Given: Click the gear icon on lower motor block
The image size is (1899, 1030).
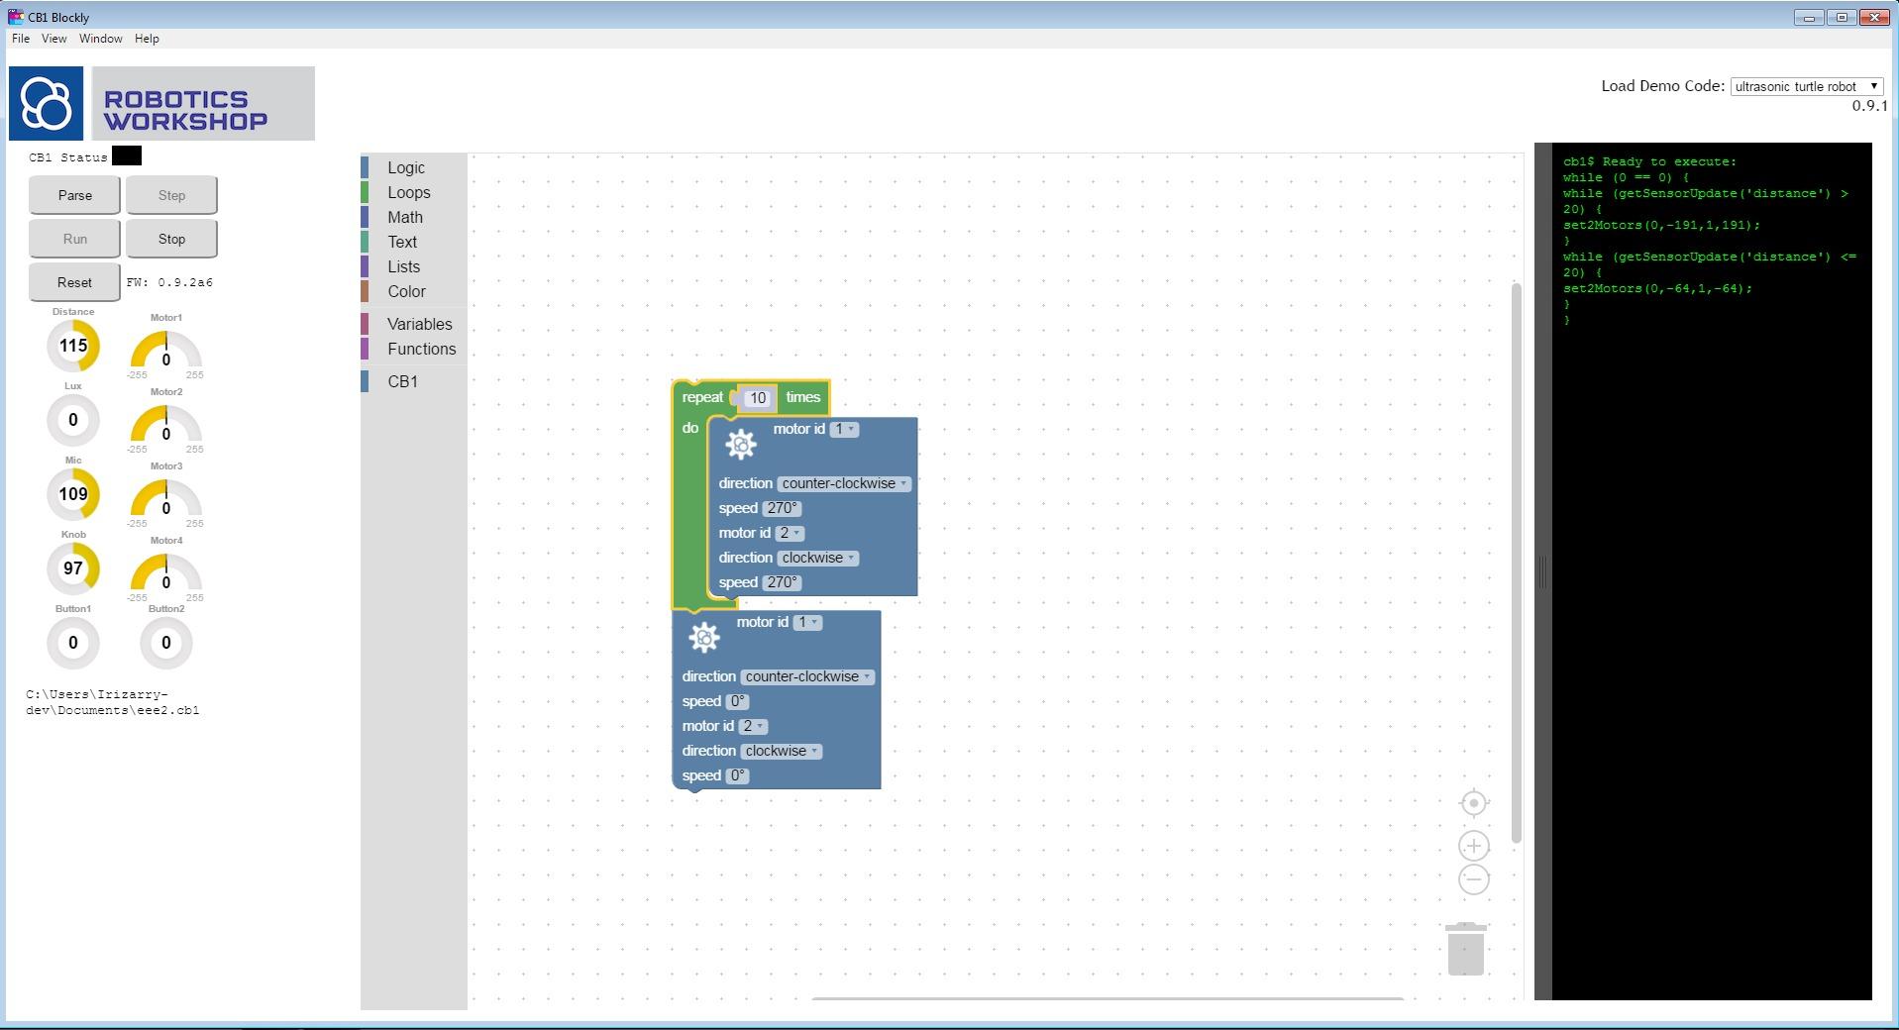Looking at the screenshot, I should [703, 638].
